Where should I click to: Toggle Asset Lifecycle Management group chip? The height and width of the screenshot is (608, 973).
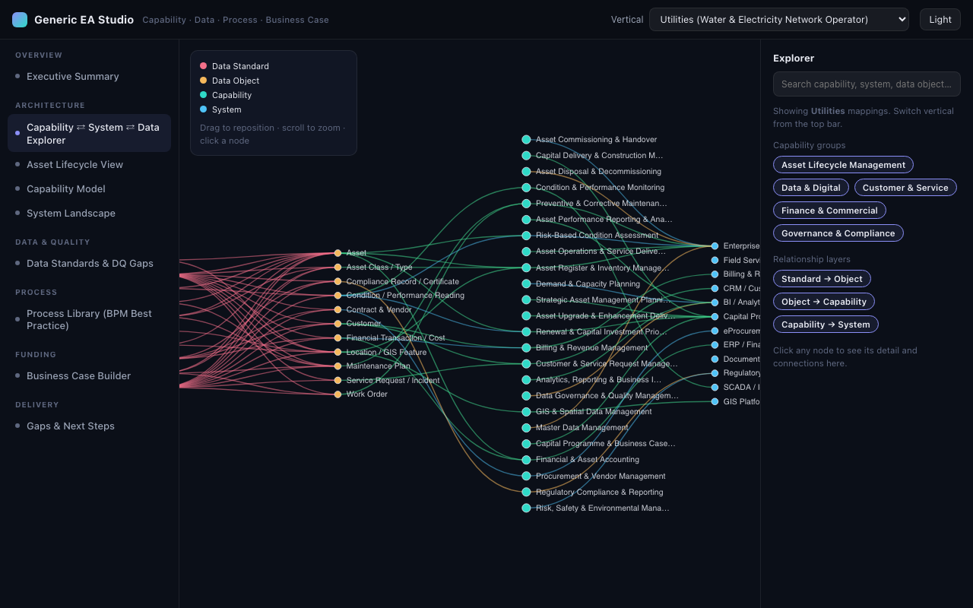[843, 165]
